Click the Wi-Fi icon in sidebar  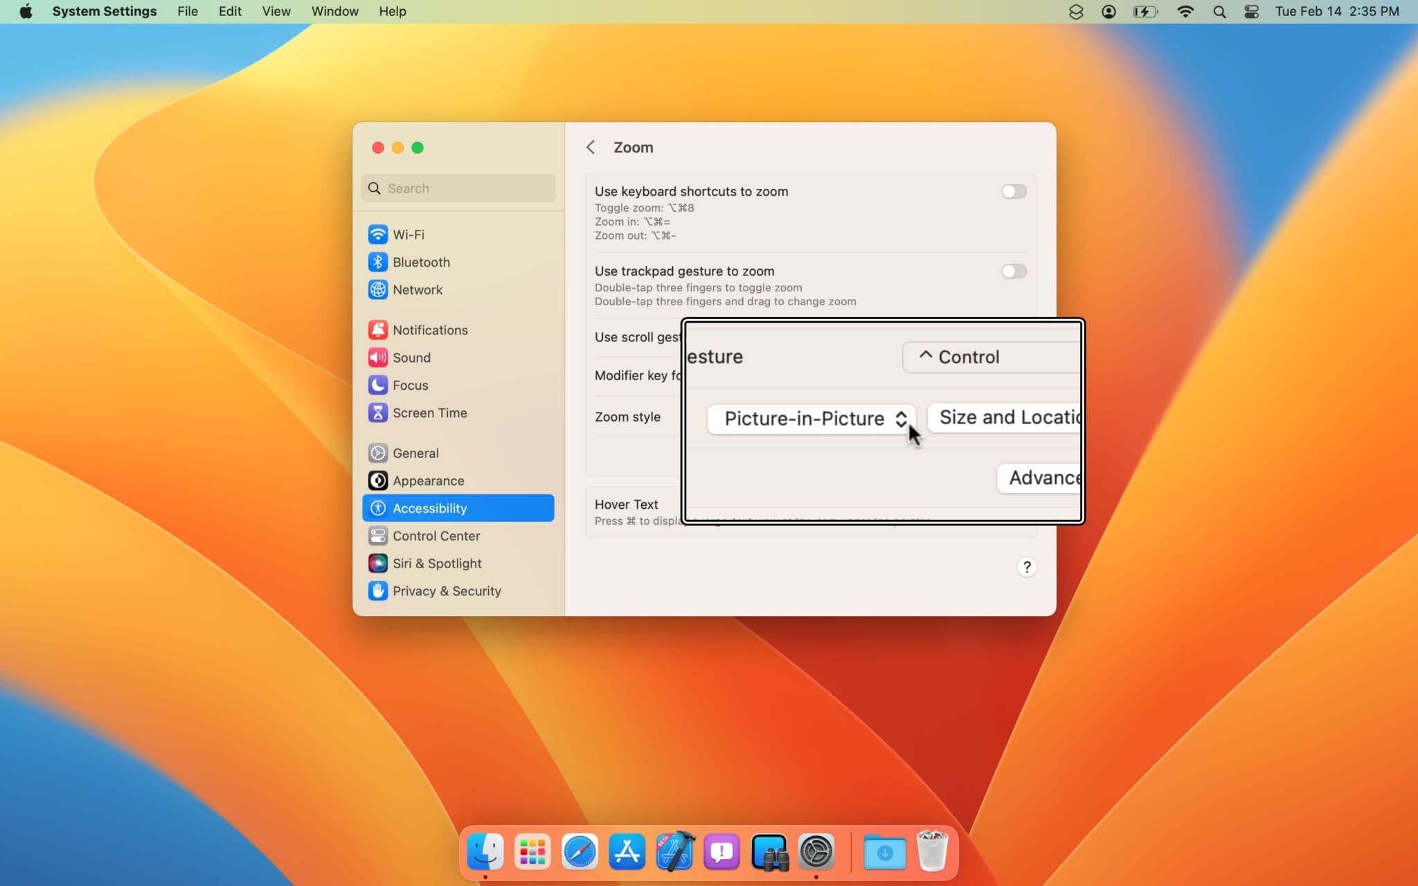377,235
